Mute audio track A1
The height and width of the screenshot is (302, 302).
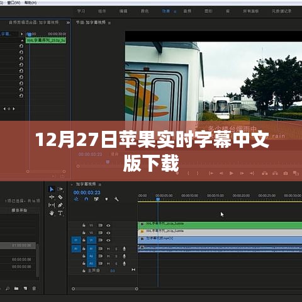108,249
